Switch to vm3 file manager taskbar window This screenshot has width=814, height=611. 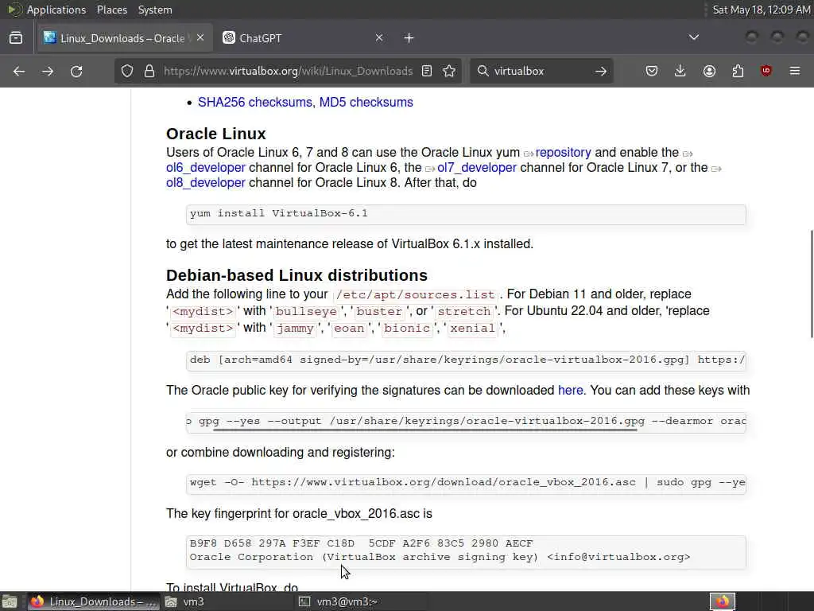(227, 601)
